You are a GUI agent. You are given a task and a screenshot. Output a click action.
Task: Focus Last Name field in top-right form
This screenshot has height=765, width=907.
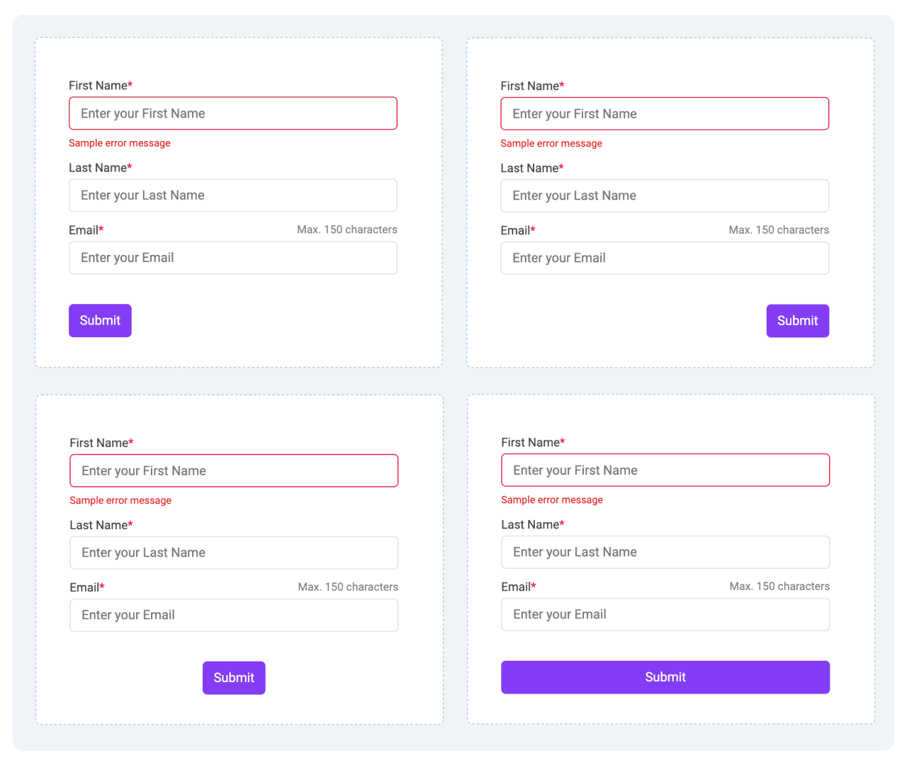[x=664, y=196]
